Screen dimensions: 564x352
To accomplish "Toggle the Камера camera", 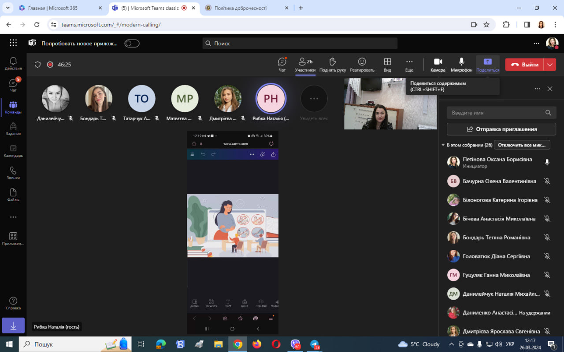I will (x=438, y=65).
